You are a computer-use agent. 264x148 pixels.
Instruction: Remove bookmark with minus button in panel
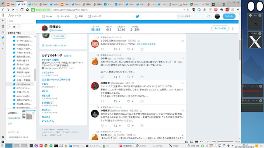[x=19, y=27]
